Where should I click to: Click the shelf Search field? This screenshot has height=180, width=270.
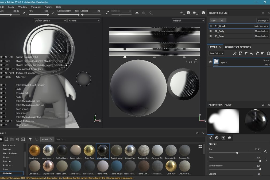tap(129, 139)
